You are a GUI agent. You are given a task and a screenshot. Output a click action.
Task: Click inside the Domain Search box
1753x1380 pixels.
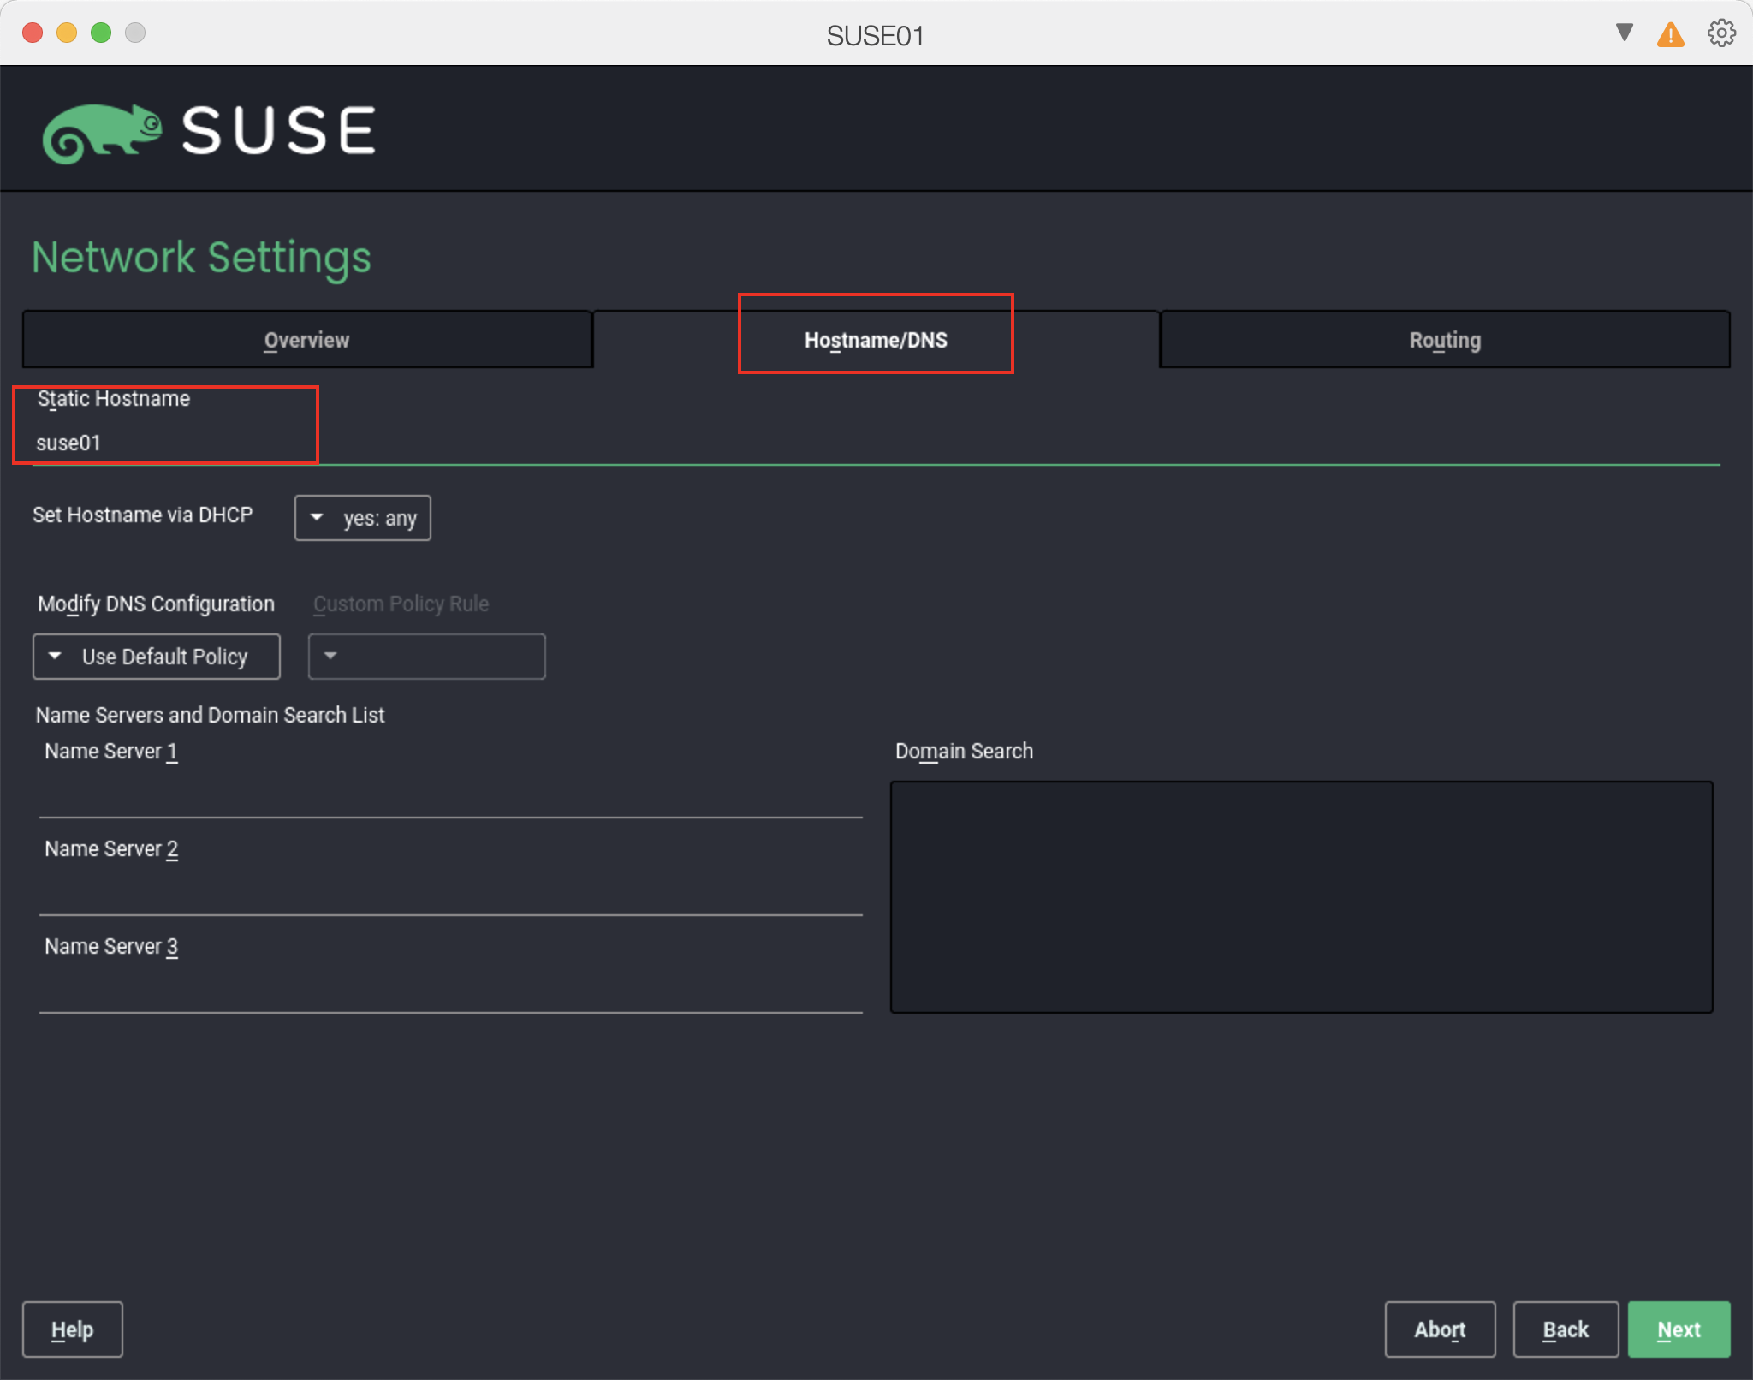[1301, 896]
